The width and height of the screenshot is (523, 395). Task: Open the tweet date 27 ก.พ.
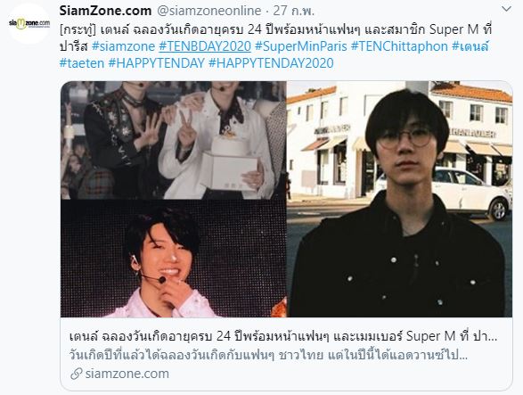(294, 11)
